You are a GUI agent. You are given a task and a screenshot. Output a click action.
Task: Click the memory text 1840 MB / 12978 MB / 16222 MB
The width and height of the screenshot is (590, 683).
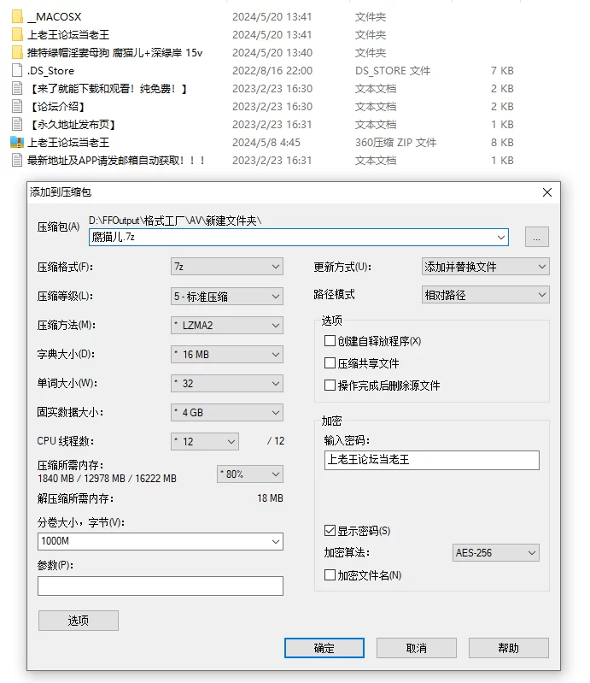[x=107, y=479]
